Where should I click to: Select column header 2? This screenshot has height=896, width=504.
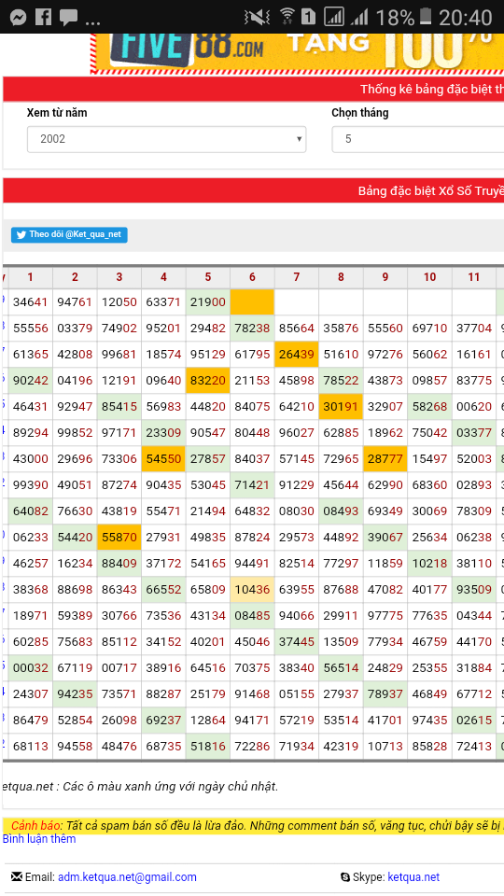click(x=75, y=277)
